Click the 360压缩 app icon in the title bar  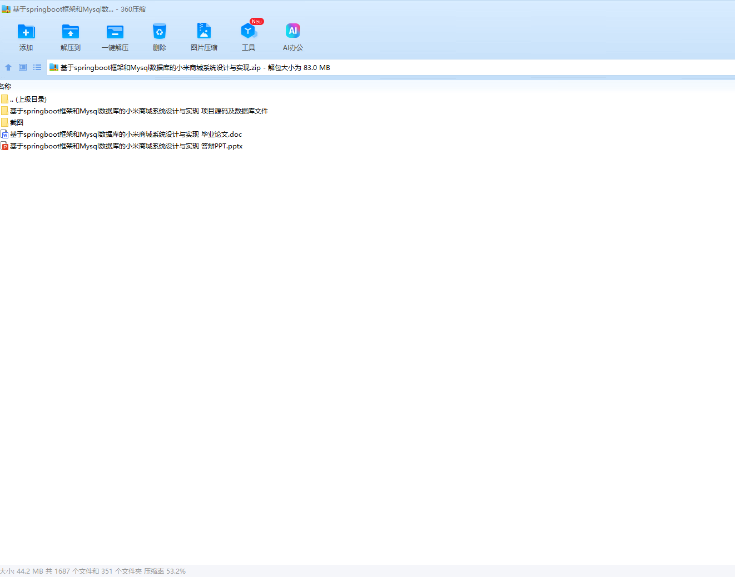(x=6, y=9)
